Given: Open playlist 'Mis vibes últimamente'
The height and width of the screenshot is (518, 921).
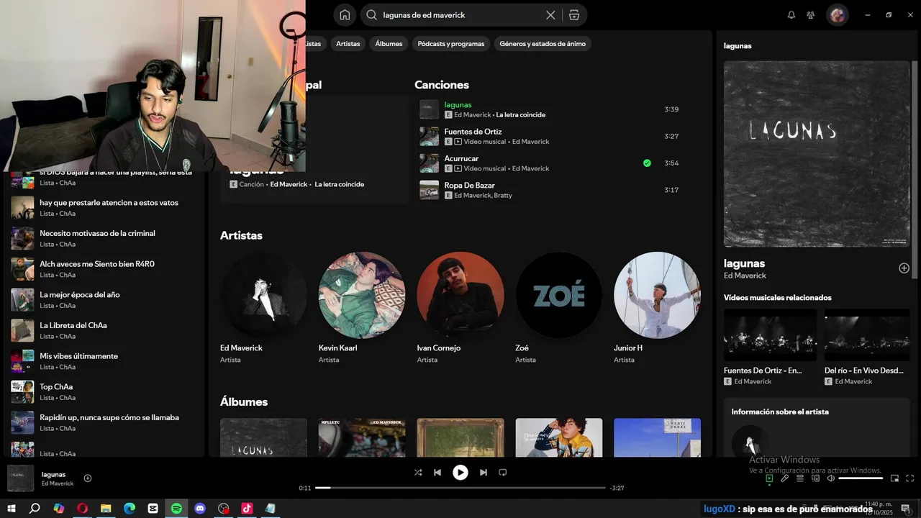Looking at the screenshot, I should [x=104, y=361].
